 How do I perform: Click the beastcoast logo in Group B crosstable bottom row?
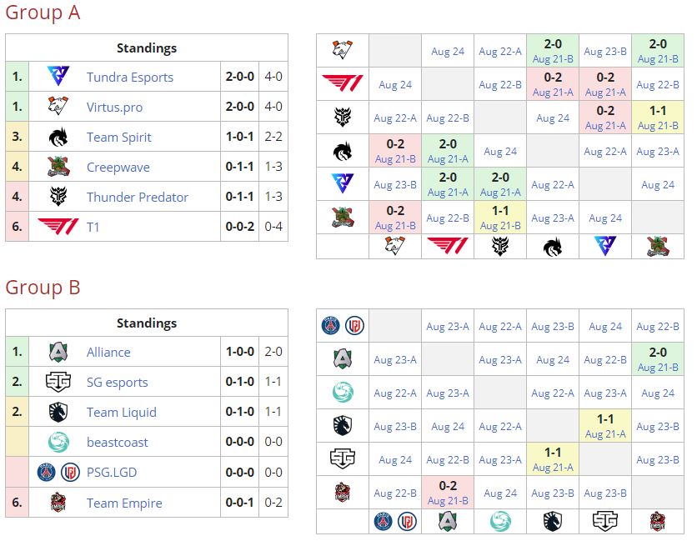[500, 521]
